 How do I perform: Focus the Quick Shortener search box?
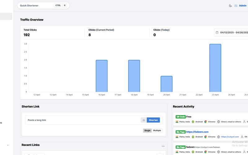pos(43,6)
